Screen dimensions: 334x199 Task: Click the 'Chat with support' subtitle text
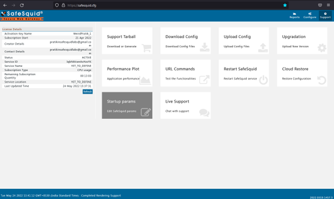coord(177,111)
